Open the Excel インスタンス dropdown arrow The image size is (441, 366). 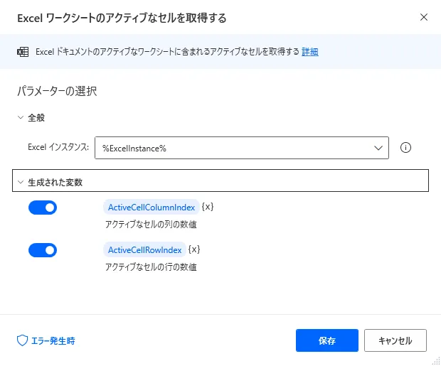click(377, 148)
